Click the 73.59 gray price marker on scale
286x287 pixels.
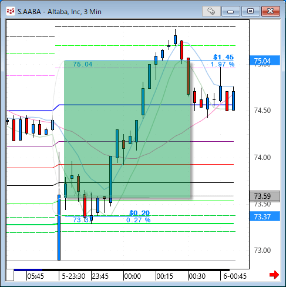point(265,196)
